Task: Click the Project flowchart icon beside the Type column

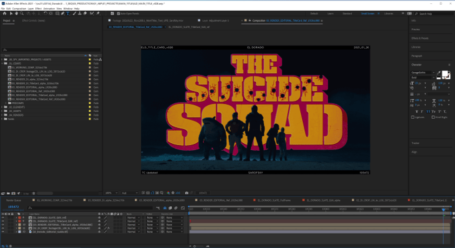Action: pos(100,59)
